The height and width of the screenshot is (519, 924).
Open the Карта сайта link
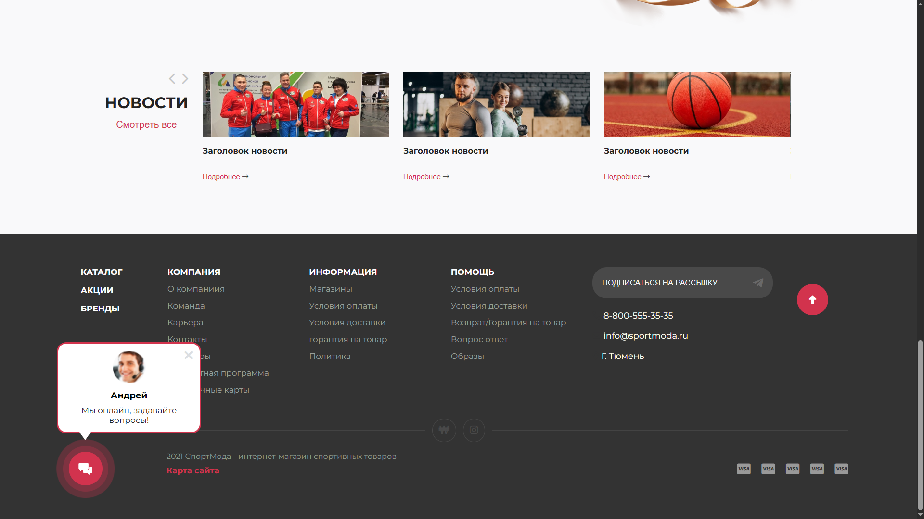[x=193, y=470]
